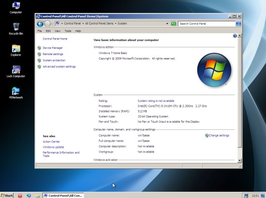Click the Change settings link
Viewport: 266px width, 198px height.
(x=219, y=136)
